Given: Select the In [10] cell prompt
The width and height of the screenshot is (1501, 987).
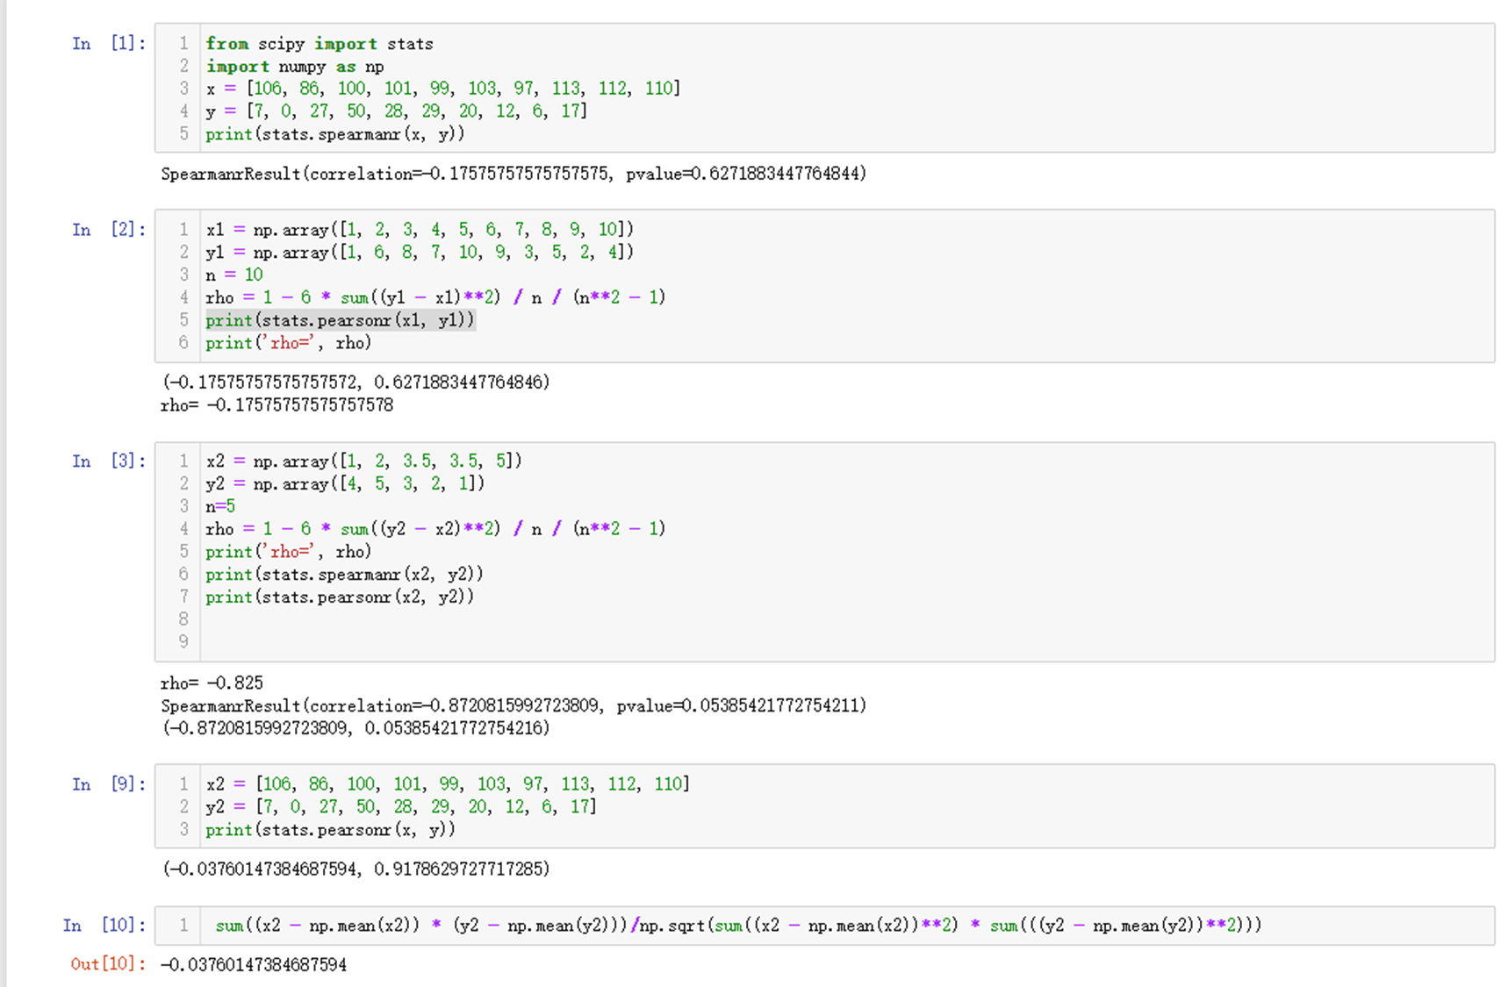Looking at the screenshot, I should click(x=104, y=926).
